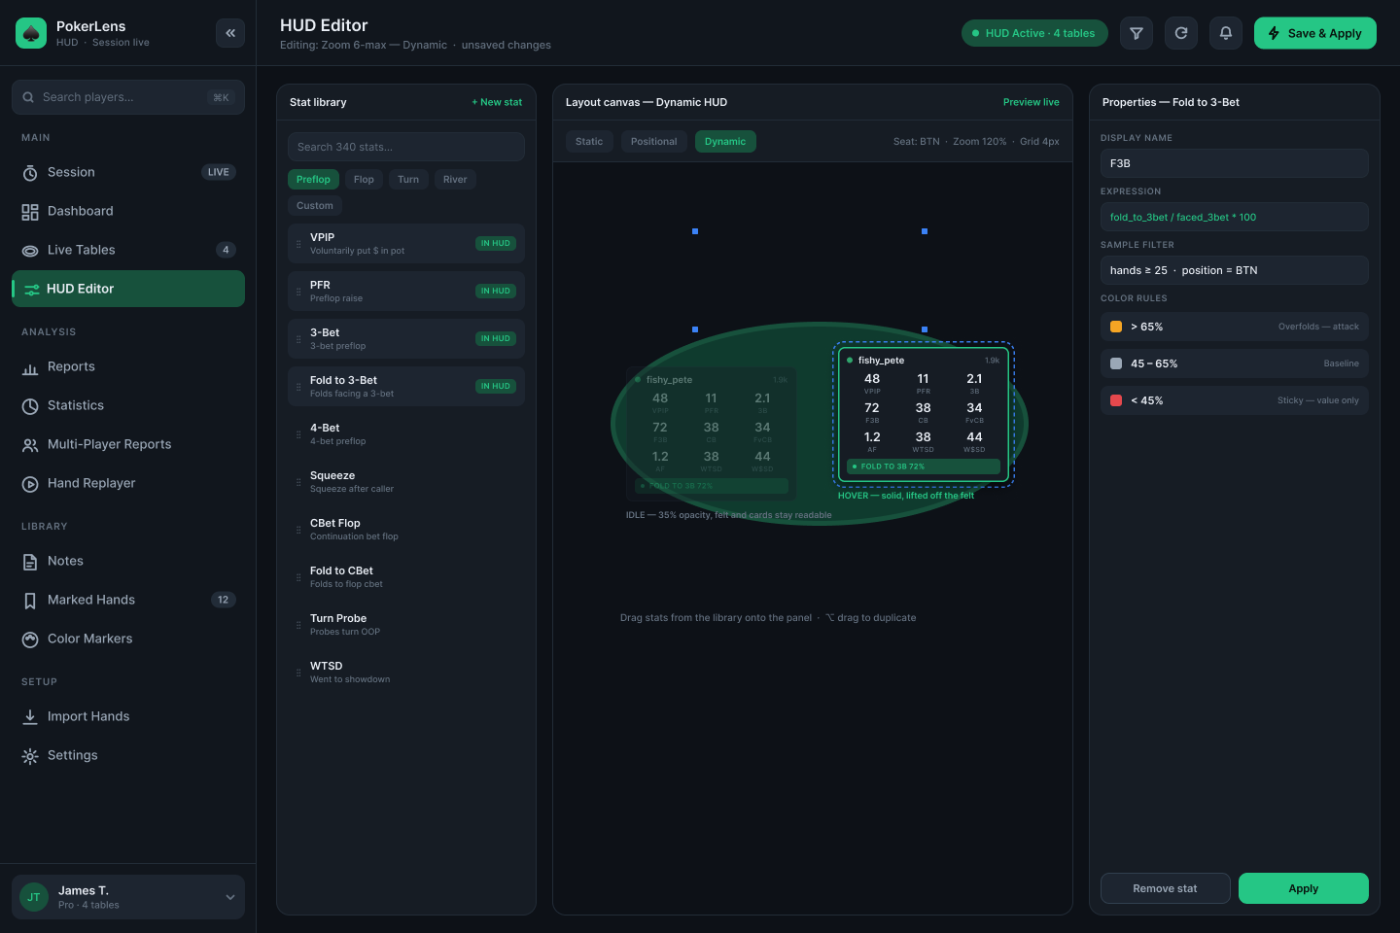Click the PokerLens spade logo

(31, 33)
